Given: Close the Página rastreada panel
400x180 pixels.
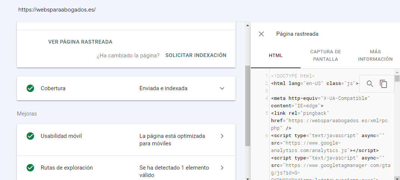Looking at the screenshot, I should [261, 34].
